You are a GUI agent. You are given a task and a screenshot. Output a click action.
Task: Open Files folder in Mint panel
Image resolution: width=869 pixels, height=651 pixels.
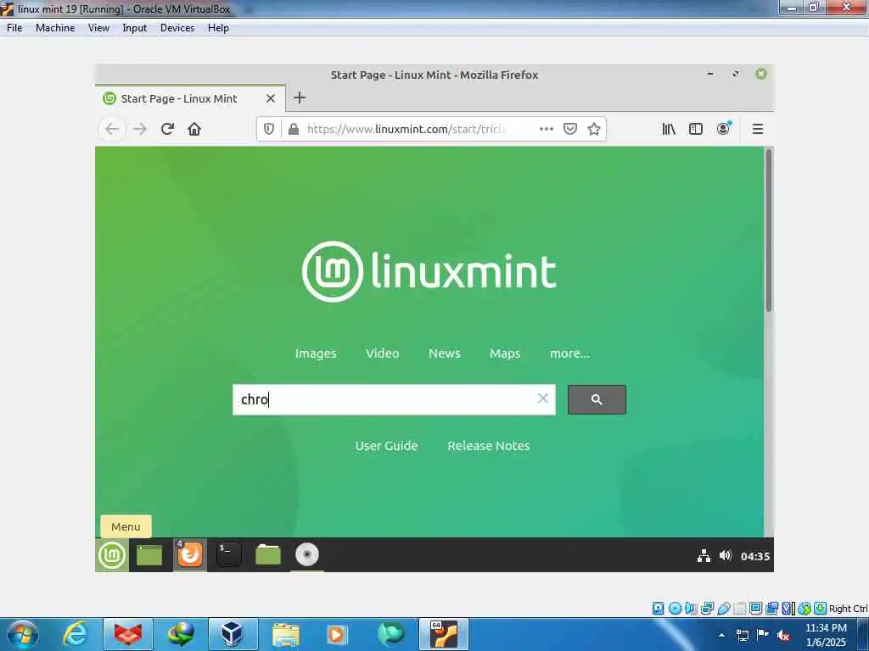pyautogui.click(x=267, y=554)
